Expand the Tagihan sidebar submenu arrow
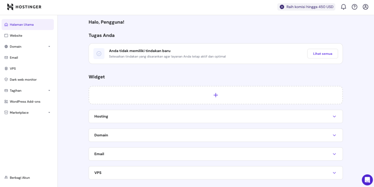 pos(49,91)
